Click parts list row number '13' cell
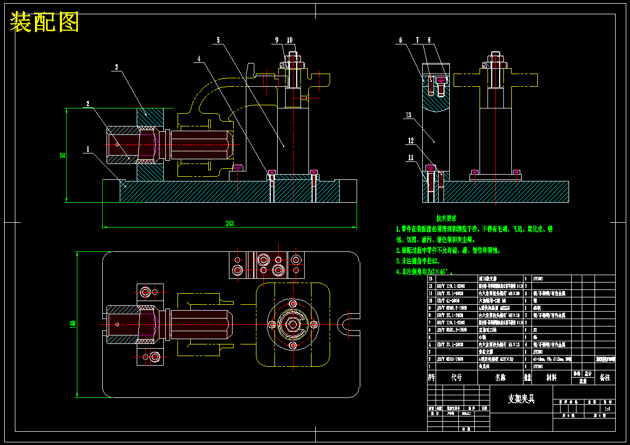 pyautogui.click(x=431, y=278)
